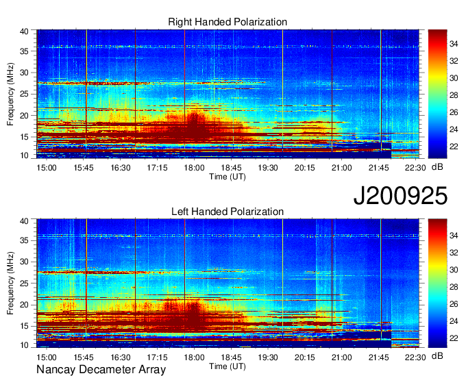Click the "Left Handed Polarization" plot title
Screen dimensions: 466x378
click(x=228, y=212)
